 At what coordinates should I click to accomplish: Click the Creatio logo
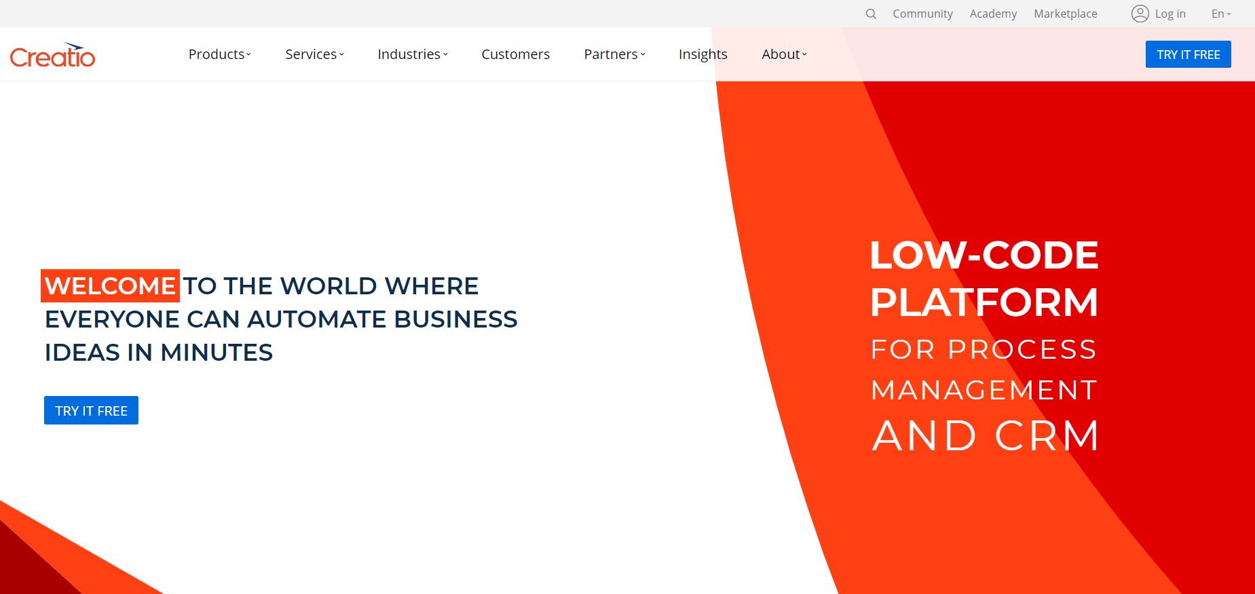point(52,56)
